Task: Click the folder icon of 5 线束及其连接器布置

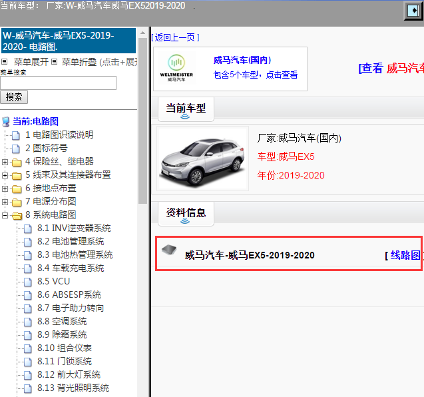Action: click(17, 175)
